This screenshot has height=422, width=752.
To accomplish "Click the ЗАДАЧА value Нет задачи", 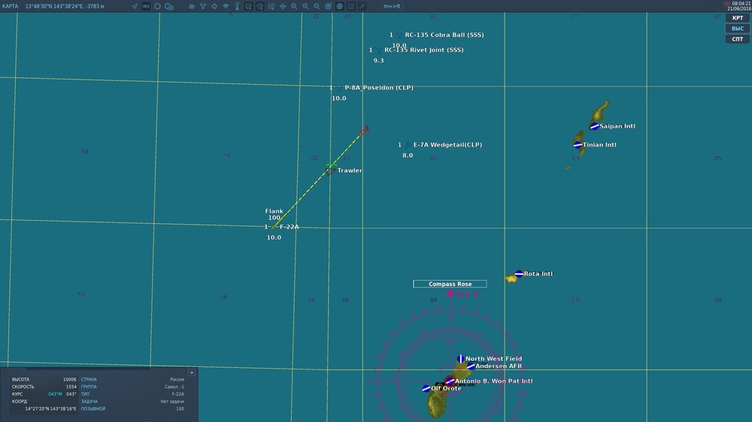I will 172,402.
